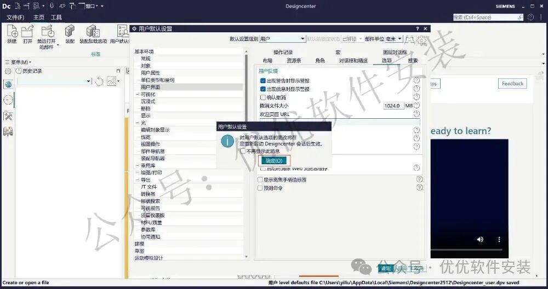The width and height of the screenshot is (548, 289).
Task: Collapse the 可视化 tree node
Action: (138, 94)
